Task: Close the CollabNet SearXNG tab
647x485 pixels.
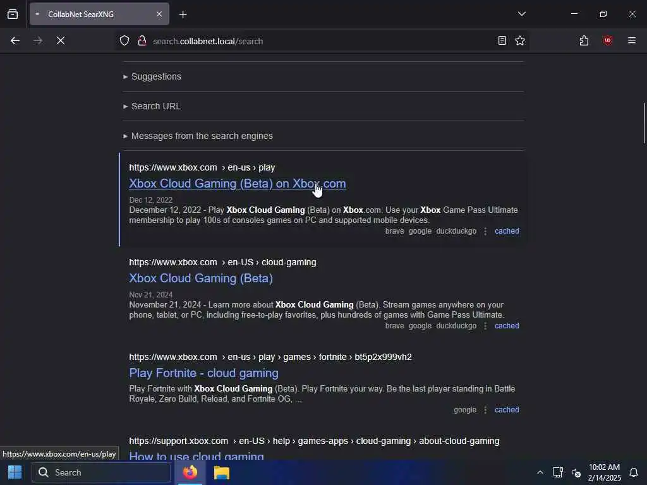Action: 159,14
